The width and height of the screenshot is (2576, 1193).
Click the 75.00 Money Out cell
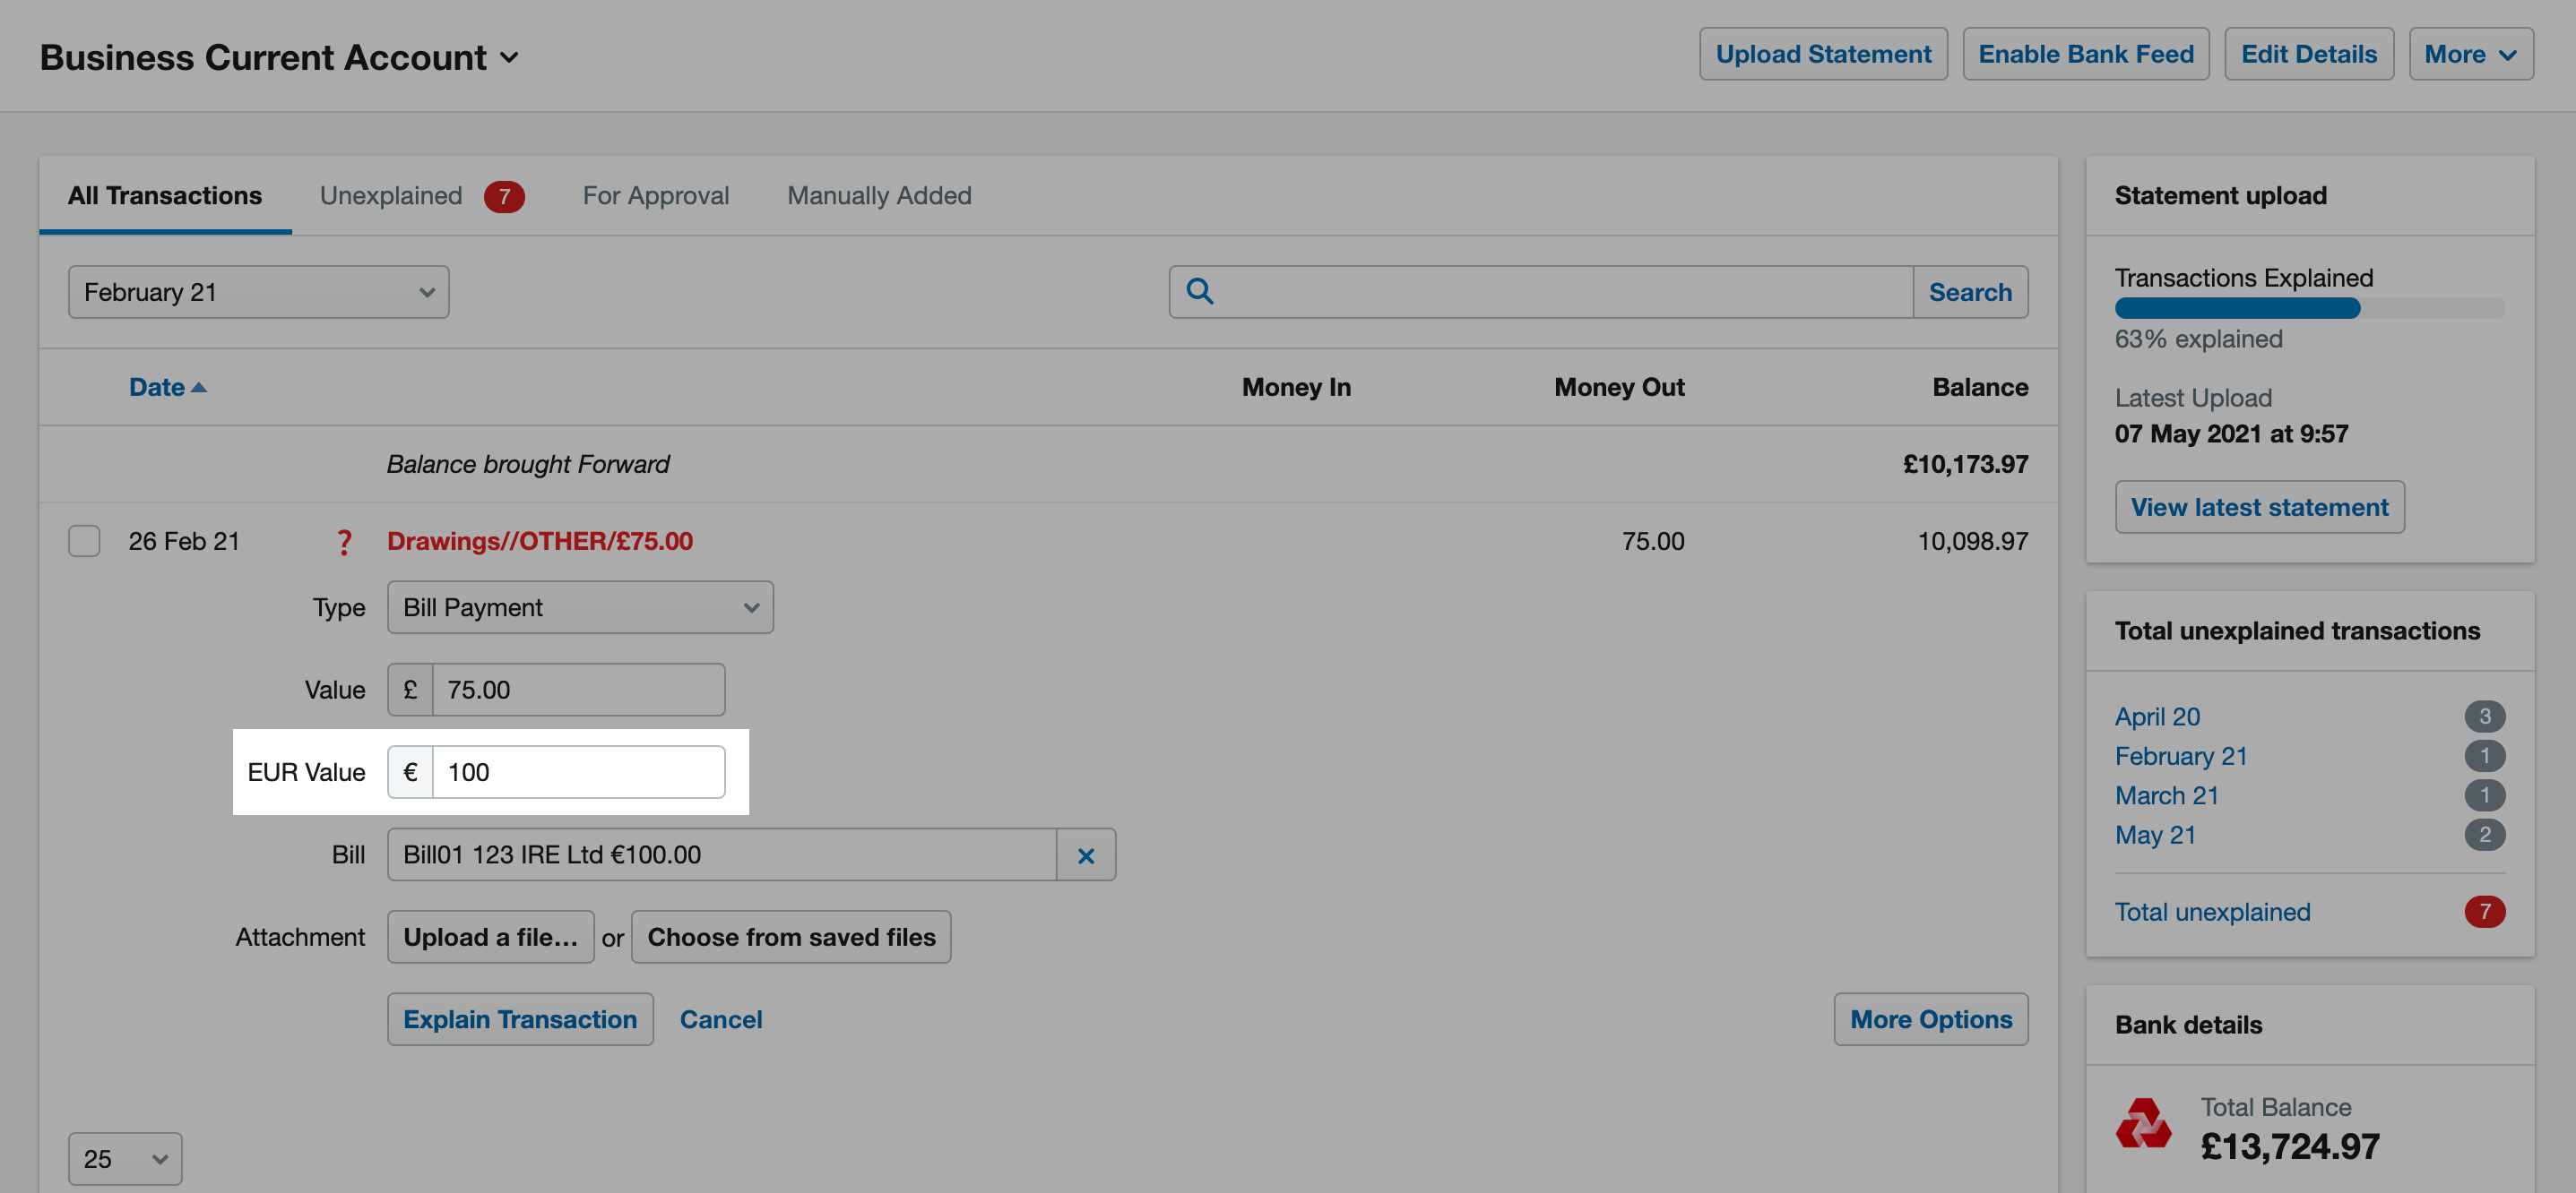coord(1653,542)
